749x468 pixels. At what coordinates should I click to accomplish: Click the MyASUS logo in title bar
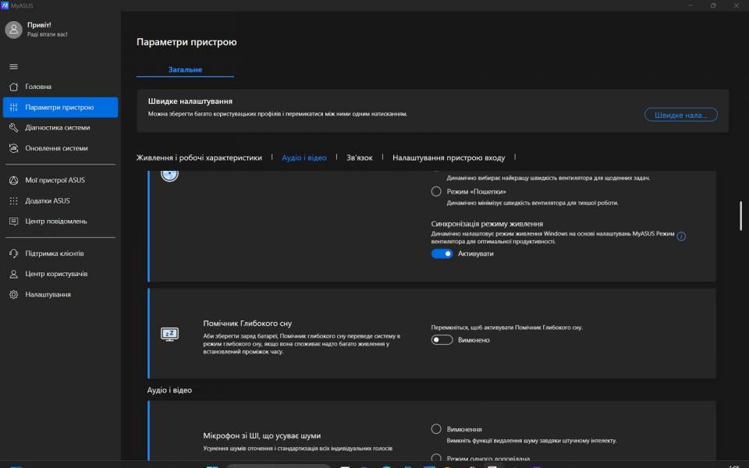(x=5, y=5)
